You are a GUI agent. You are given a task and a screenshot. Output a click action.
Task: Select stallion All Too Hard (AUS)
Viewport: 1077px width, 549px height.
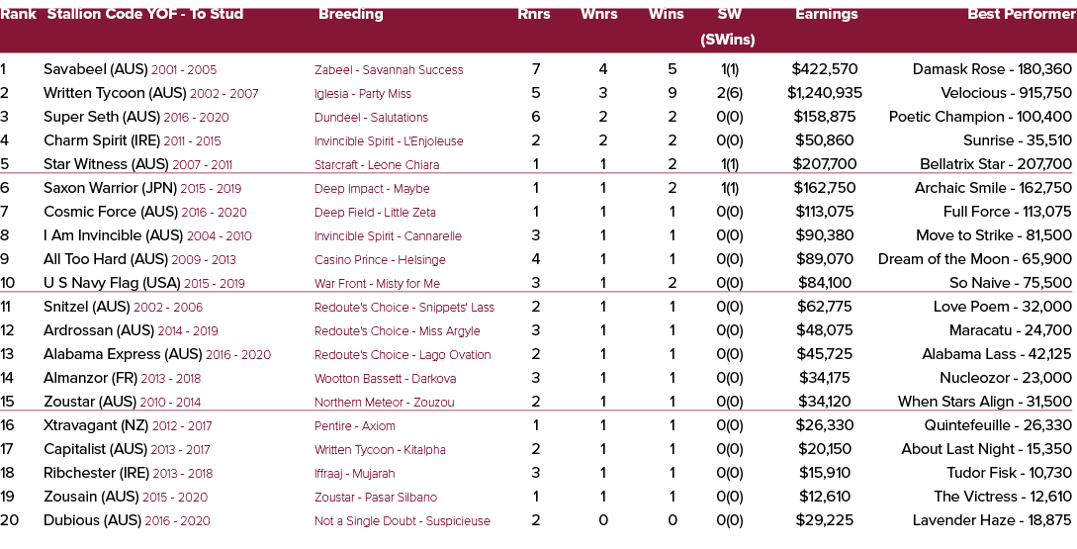[106, 260]
